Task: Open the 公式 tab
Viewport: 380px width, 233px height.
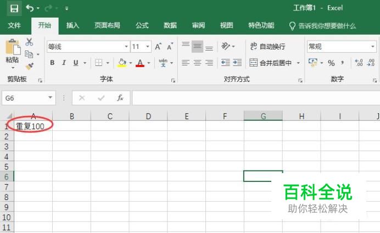Action: 142,25
